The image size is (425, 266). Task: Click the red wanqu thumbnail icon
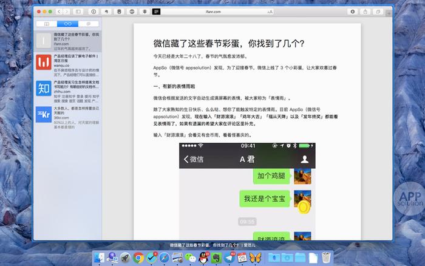(x=44, y=62)
